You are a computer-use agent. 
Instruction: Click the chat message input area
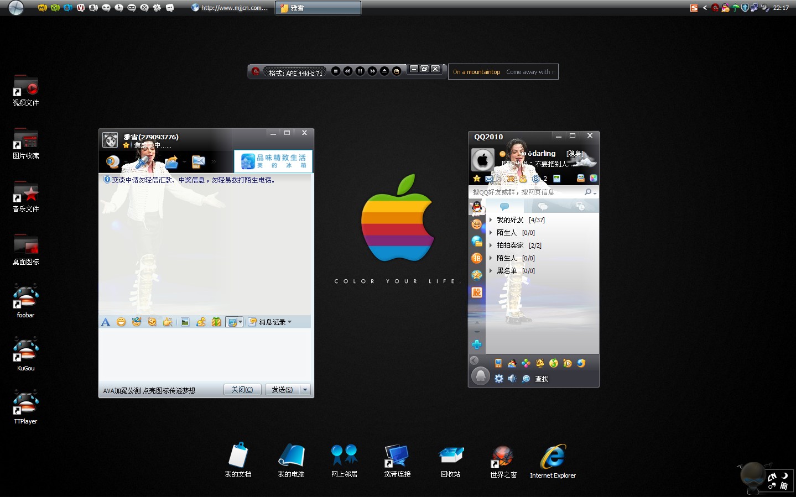pos(205,354)
